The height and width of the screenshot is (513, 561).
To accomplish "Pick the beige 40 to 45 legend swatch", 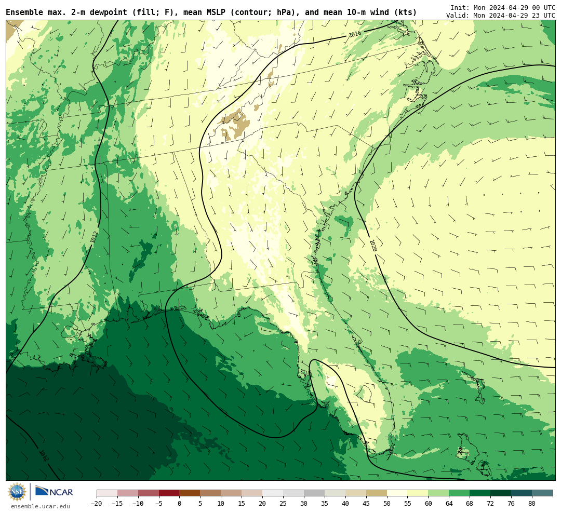I will point(356,493).
